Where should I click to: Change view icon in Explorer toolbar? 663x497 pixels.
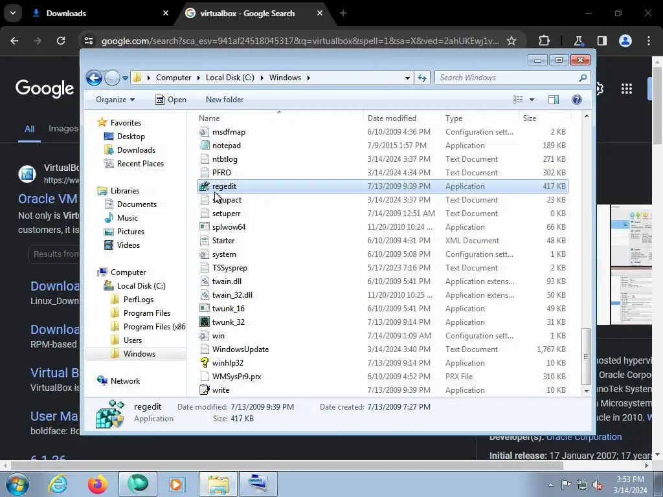pyautogui.click(x=518, y=100)
